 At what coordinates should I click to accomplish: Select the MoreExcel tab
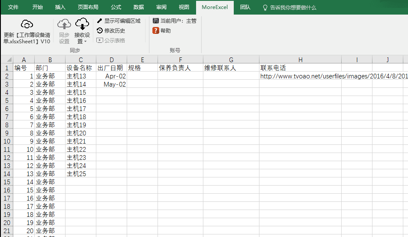214,7
